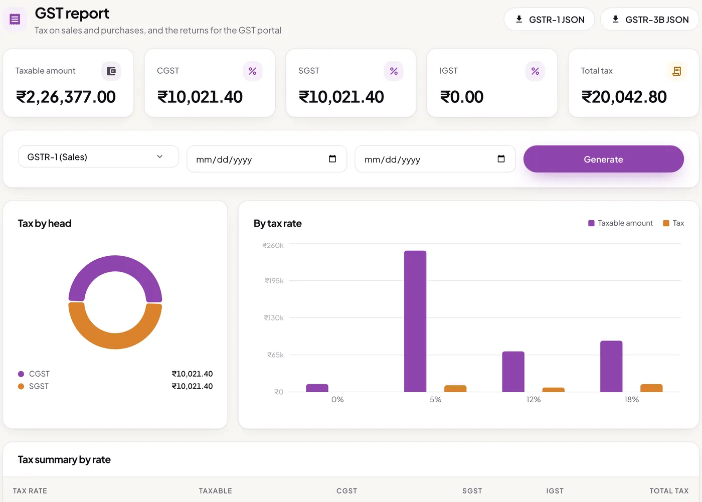
Task: Click the purple taxable bar at 5% rate
Action: (x=415, y=321)
